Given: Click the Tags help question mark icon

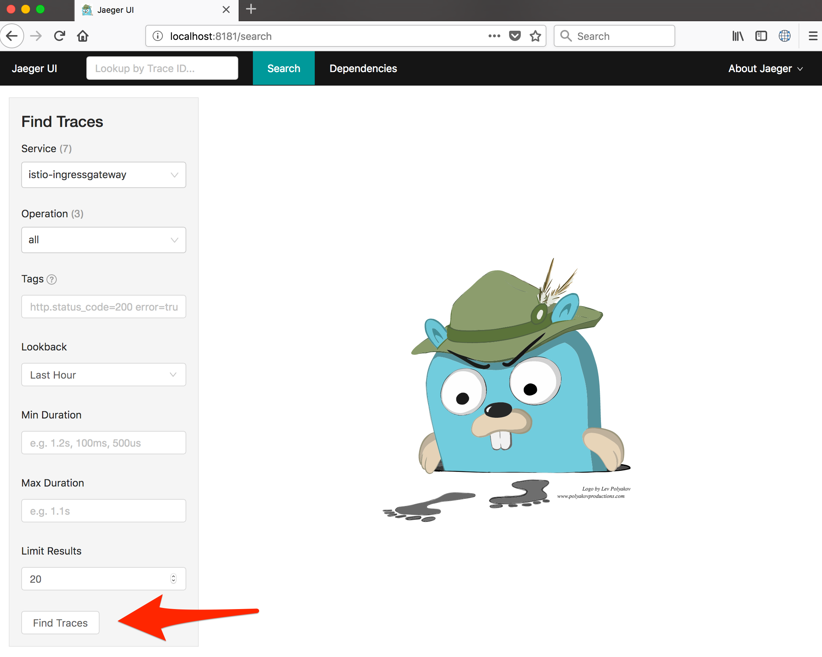Looking at the screenshot, I should (52, 279).
